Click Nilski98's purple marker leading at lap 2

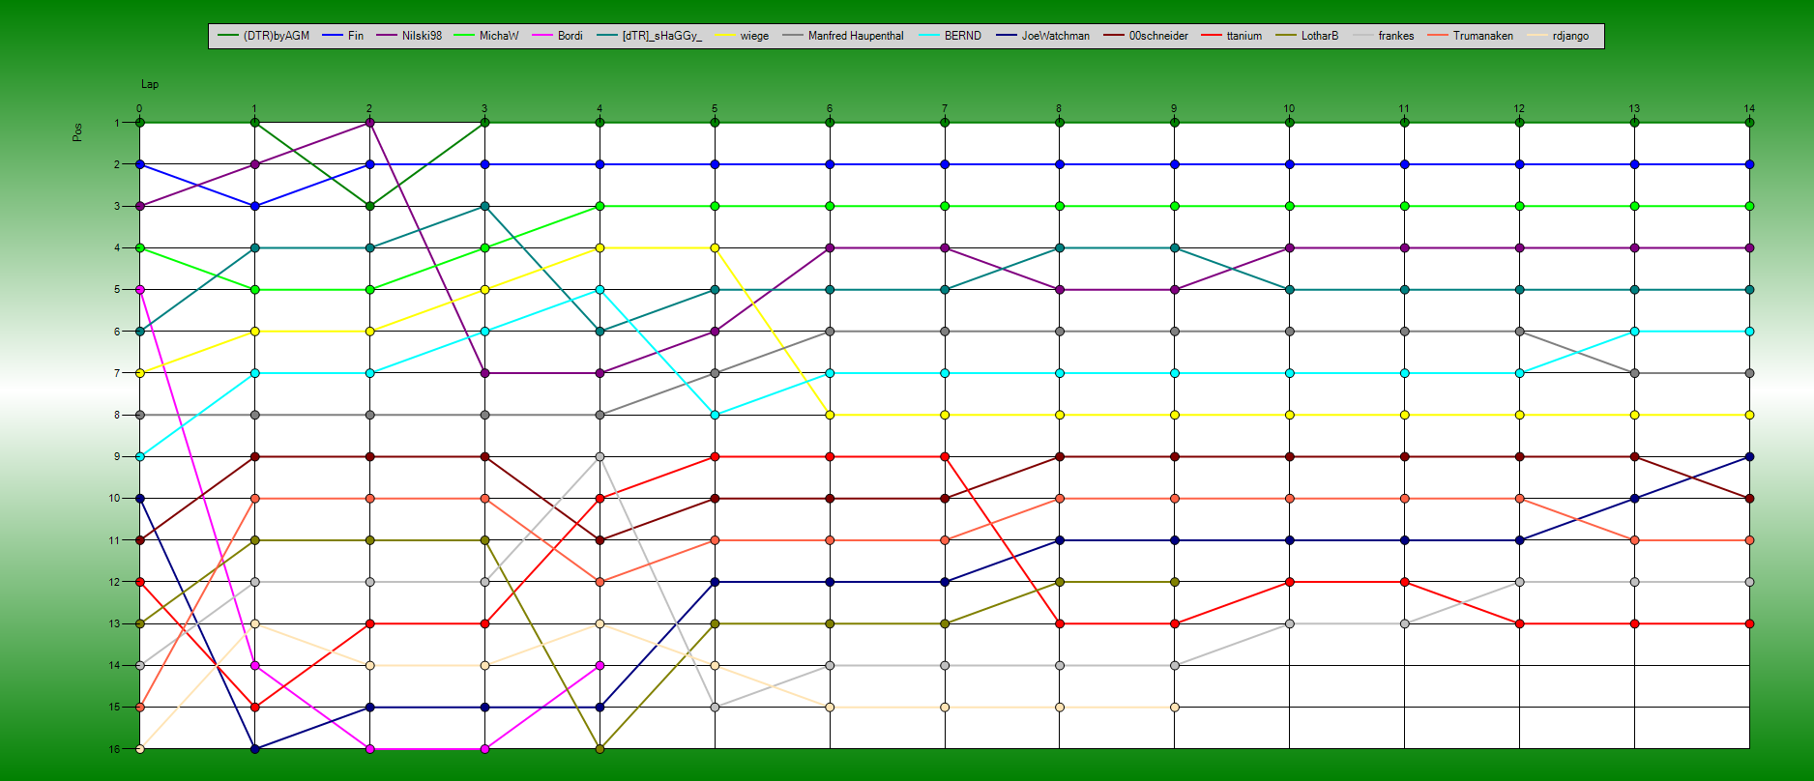pyautogui.click(x=369, y=123)
